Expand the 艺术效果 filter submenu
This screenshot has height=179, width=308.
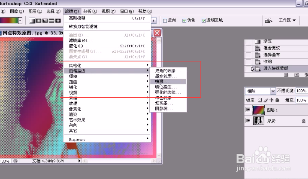click(x=107, y=120)
